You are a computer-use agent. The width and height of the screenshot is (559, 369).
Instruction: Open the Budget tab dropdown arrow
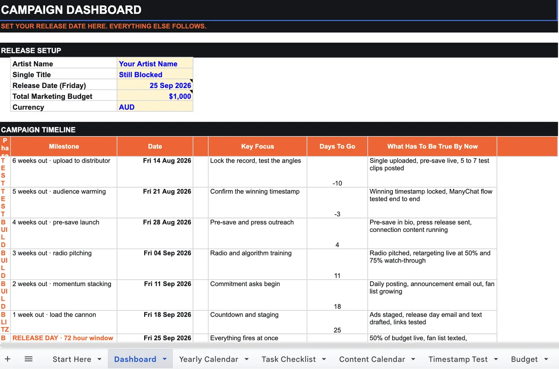click(546, 359)
